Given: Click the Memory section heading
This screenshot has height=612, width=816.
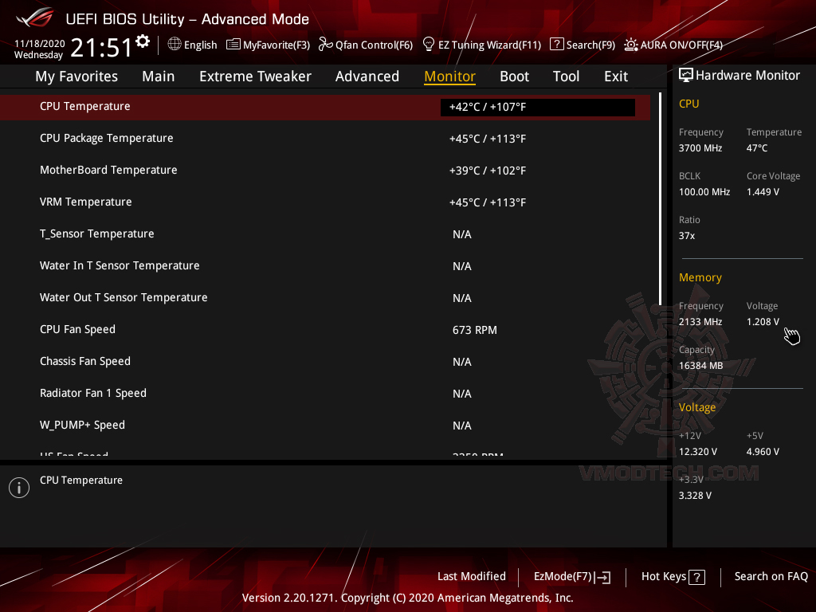Looking at the screenshot, I should (700, 277).
